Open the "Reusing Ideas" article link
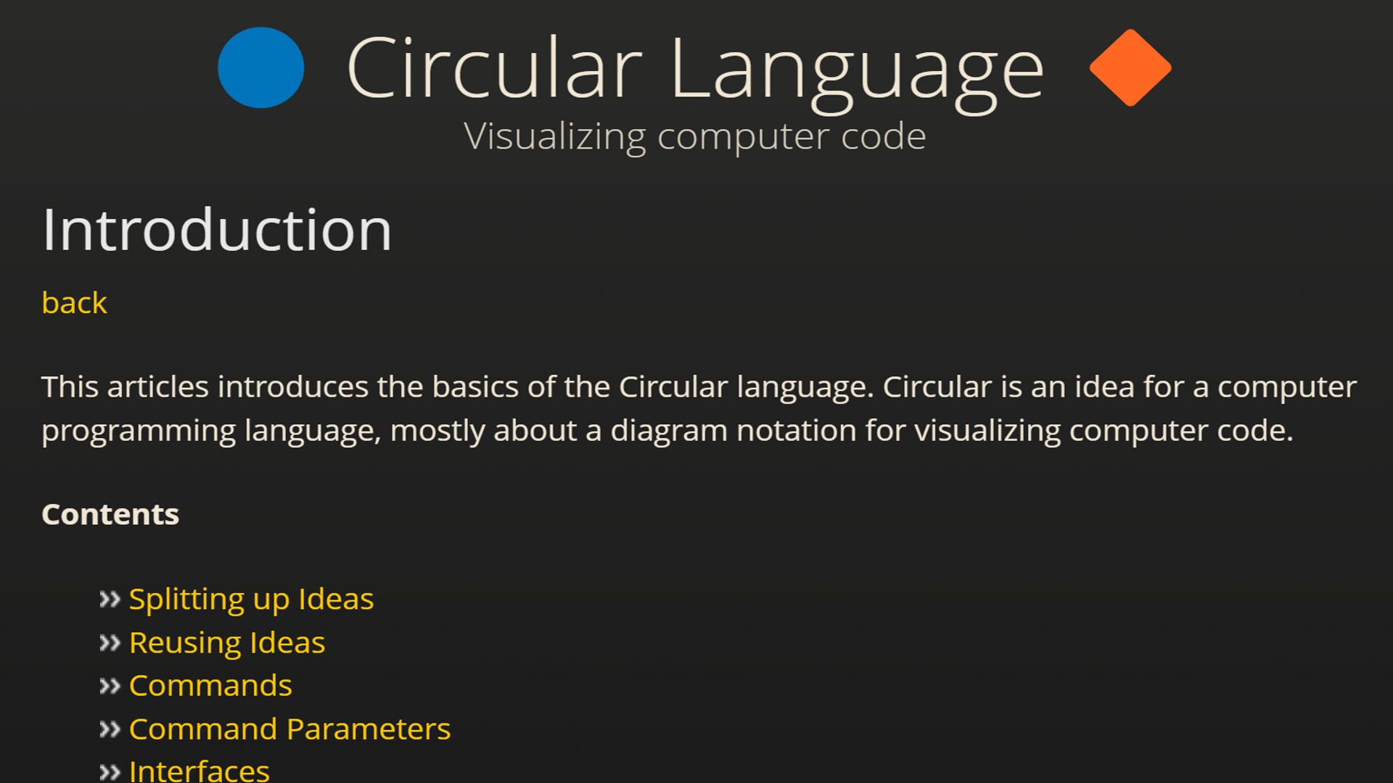Image resolution: width=1393 pixels, height=783 pixels. tap(226, 643)
